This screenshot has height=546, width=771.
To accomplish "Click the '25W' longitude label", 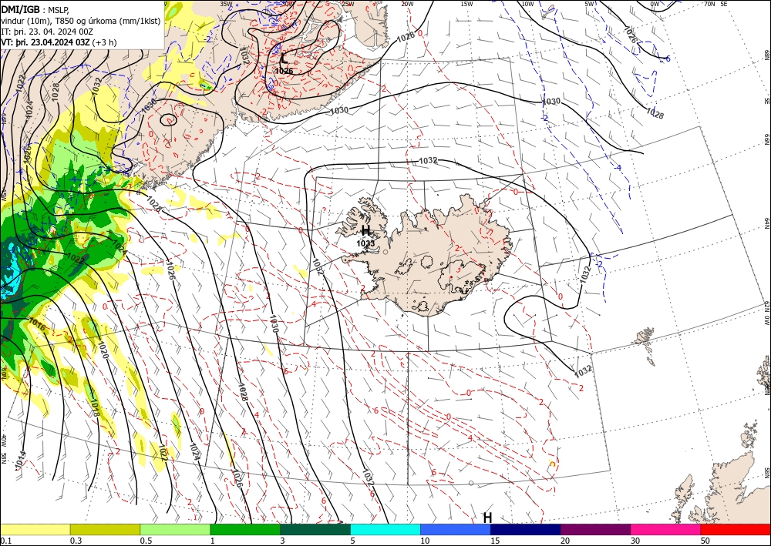I will 348,4.
